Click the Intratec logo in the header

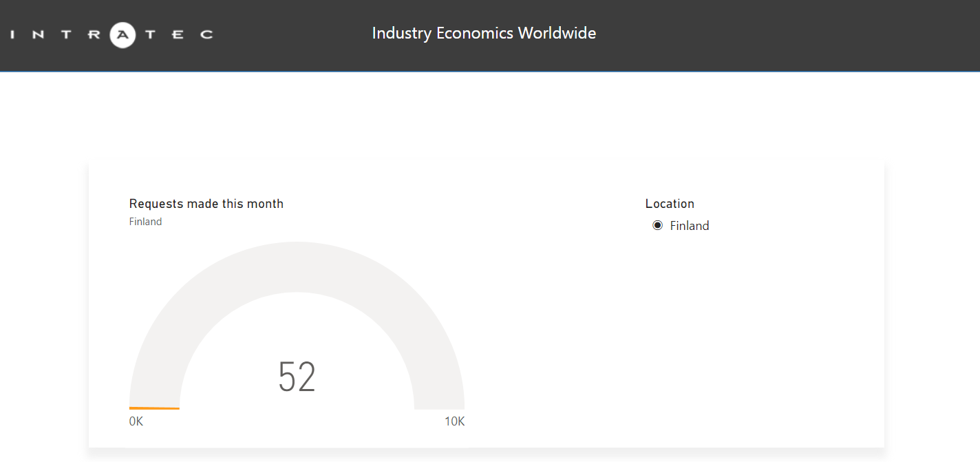click(112, 34)
